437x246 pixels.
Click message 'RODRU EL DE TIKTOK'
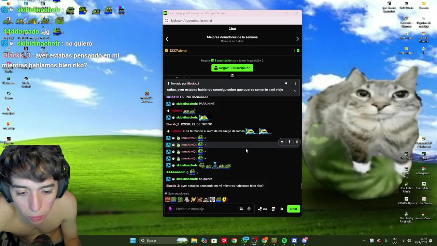(196, 124)
